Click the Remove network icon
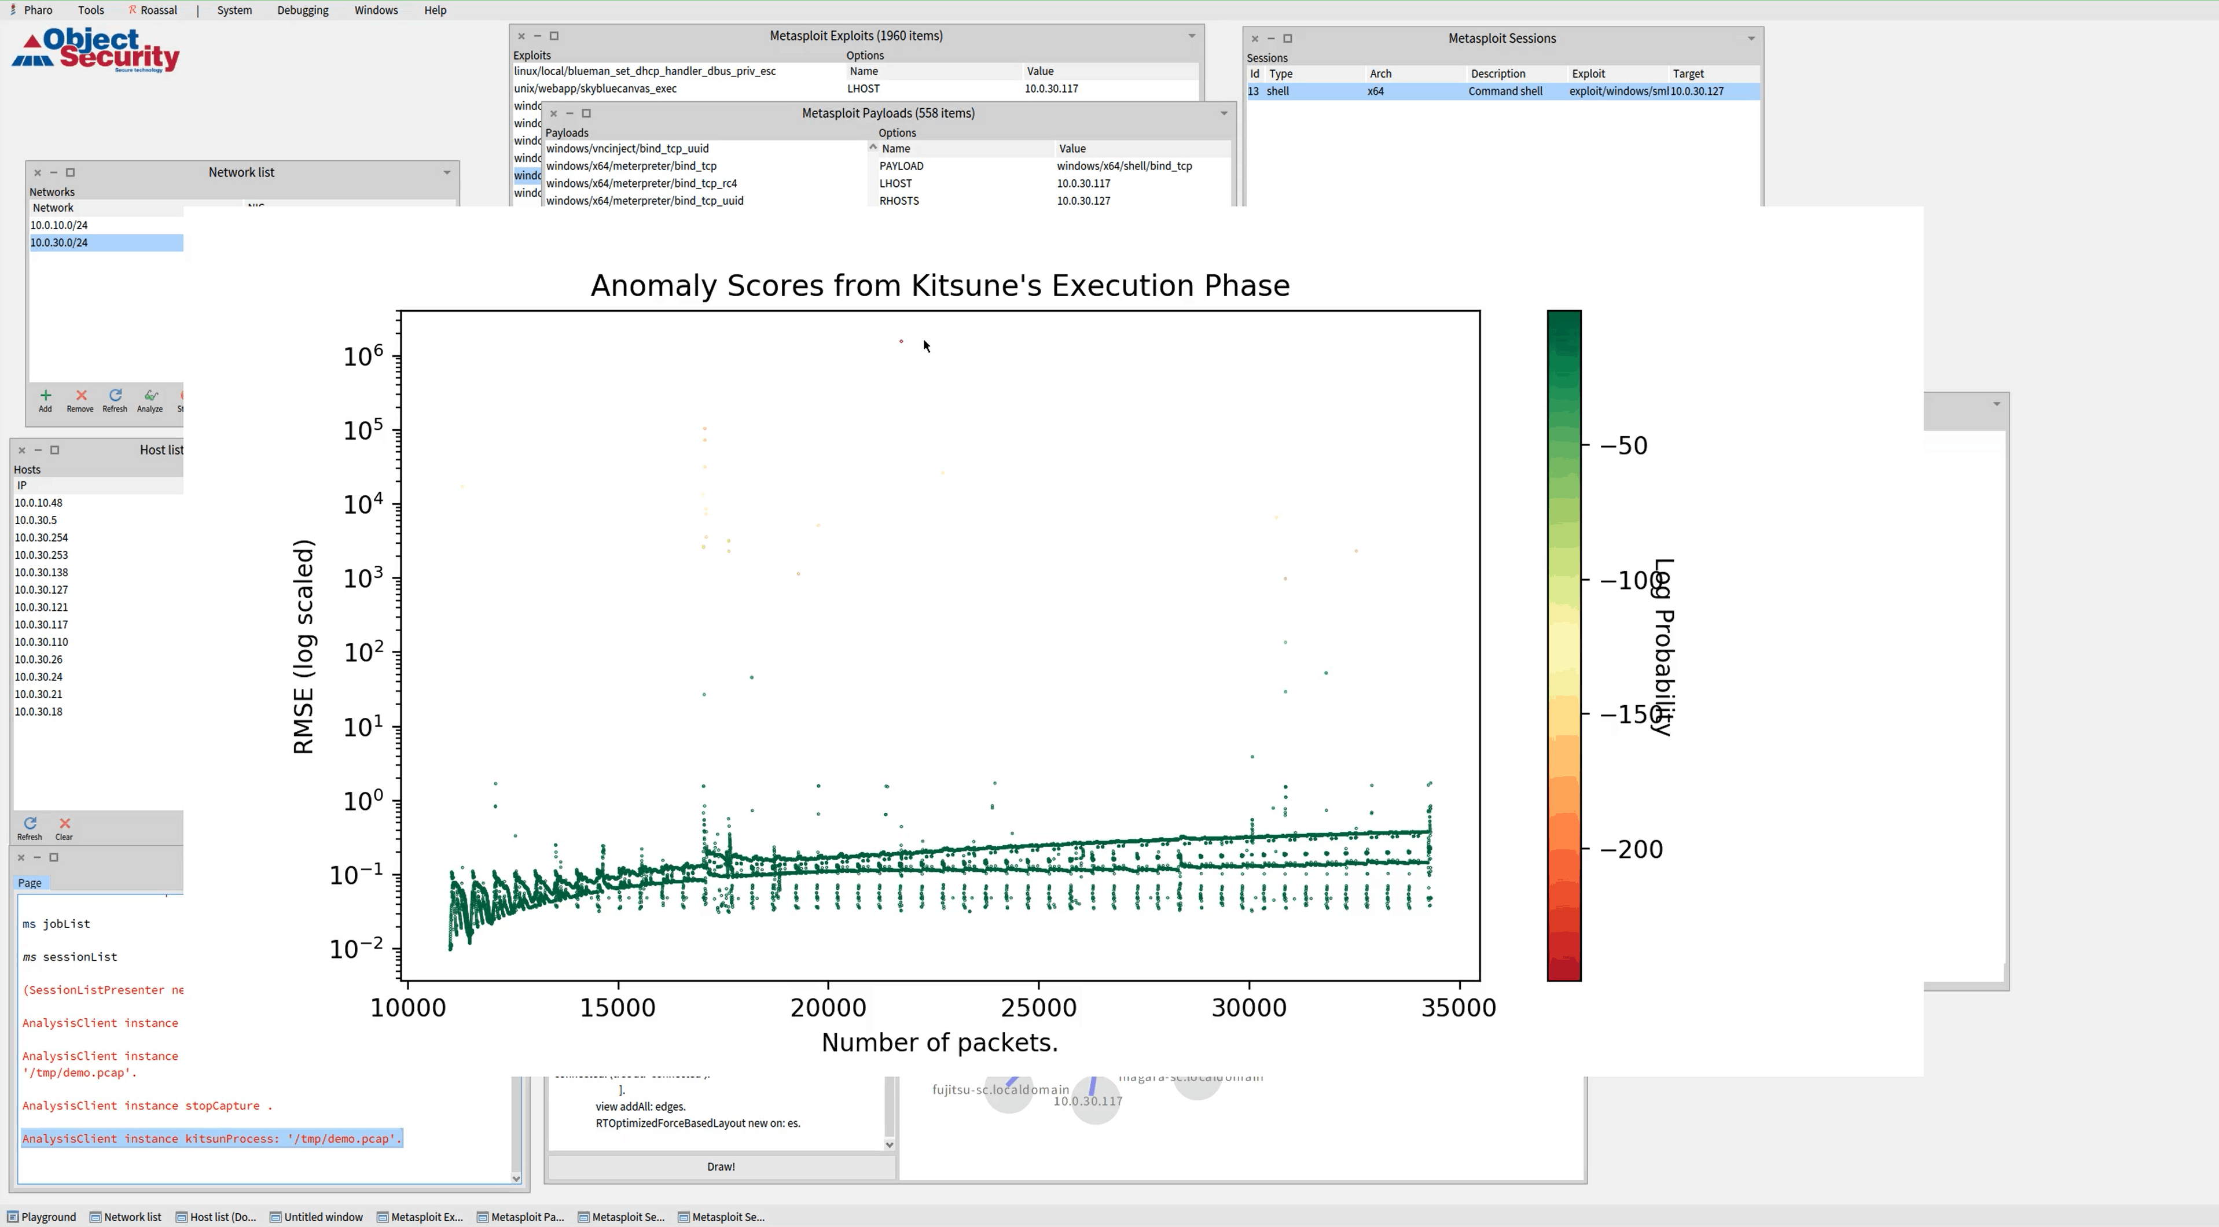Image resolution: width=2219 pixels, height=1227 pixels. (80, 396)
